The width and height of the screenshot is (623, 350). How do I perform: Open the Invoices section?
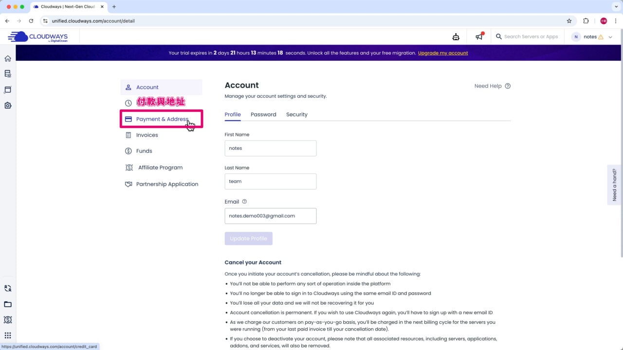(147, 135)
